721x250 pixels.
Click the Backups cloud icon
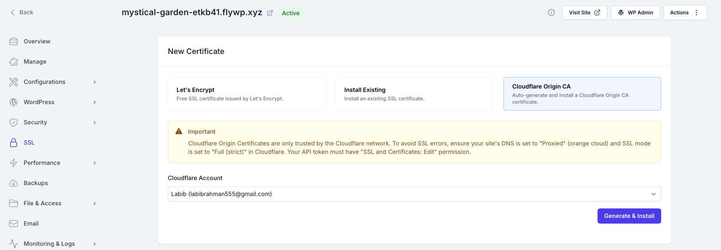[14, 183]
